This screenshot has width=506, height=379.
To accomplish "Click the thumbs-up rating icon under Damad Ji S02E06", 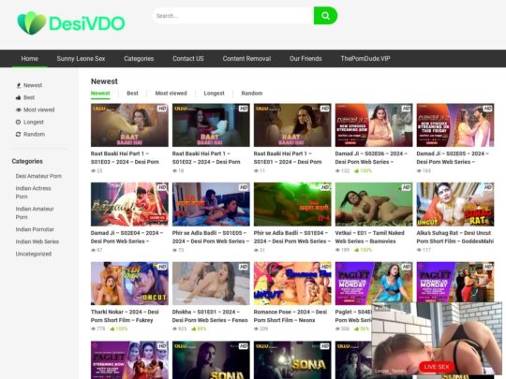I will click(x=357, y=171).
